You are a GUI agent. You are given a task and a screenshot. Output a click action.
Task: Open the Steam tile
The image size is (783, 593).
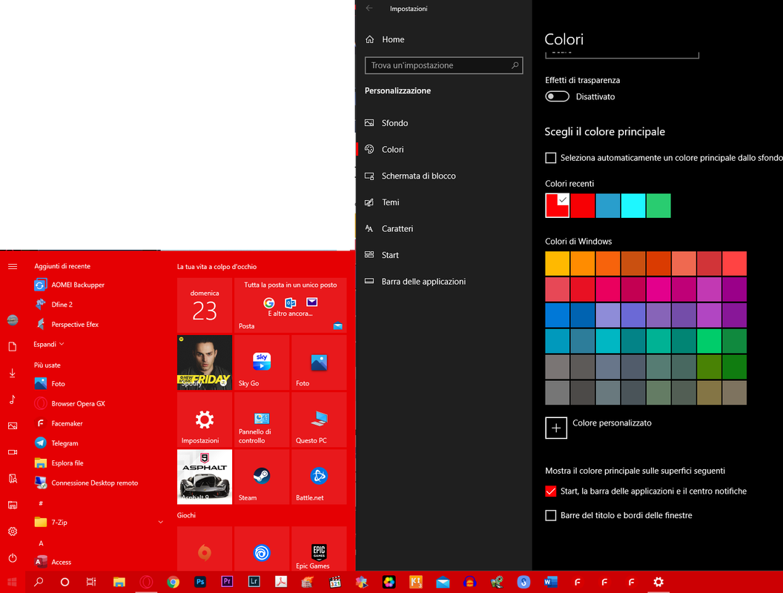[262, 477]
